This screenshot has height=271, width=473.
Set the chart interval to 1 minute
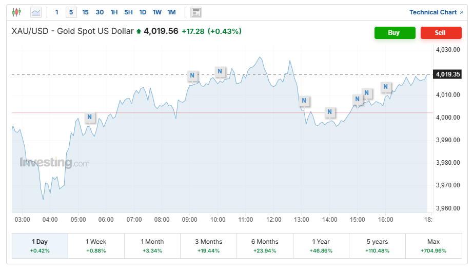point(56,12)
